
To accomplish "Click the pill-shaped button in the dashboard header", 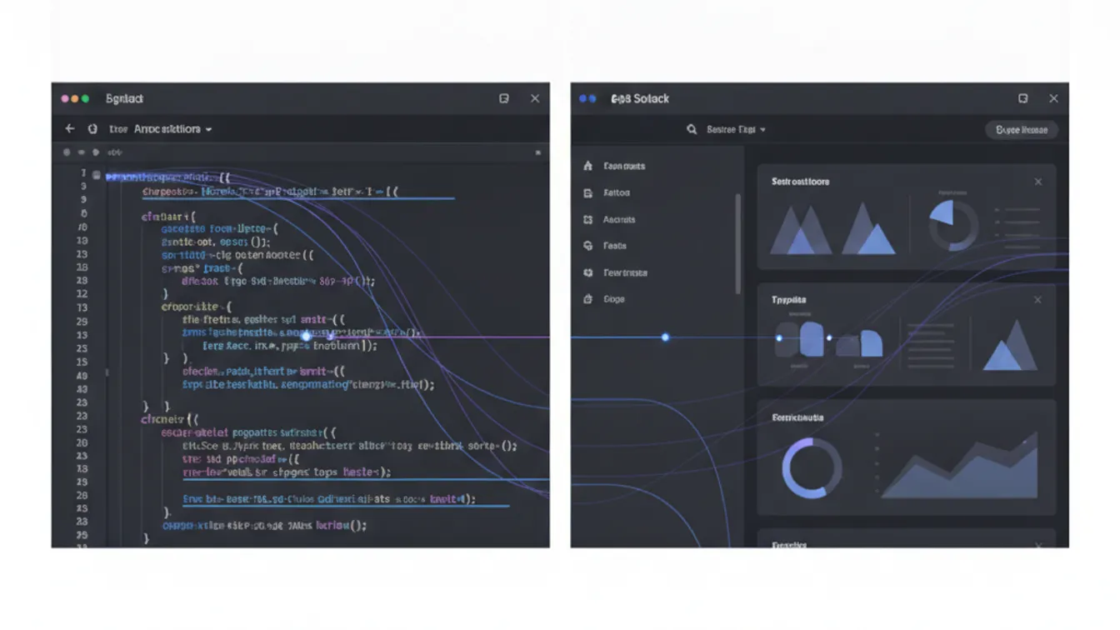I will coord(1022,129).
